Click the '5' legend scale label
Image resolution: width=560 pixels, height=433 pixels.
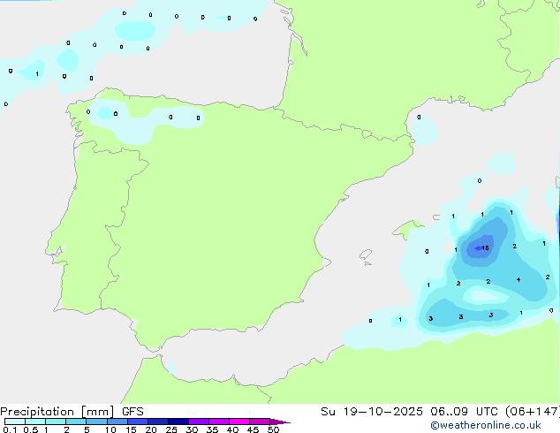[87, 429]
